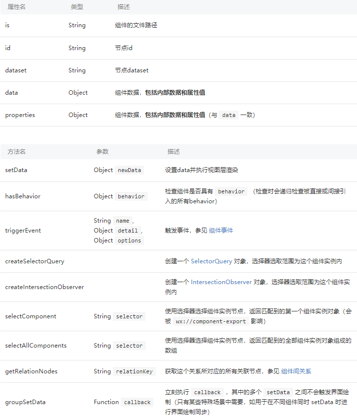Screen dimensions: 357x418
Task: Open the 组件事件 link
Action: (221, 231)
